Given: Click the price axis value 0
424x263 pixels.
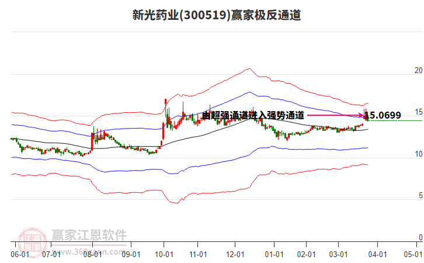Looking at the screenshot, I should (420, 237).
